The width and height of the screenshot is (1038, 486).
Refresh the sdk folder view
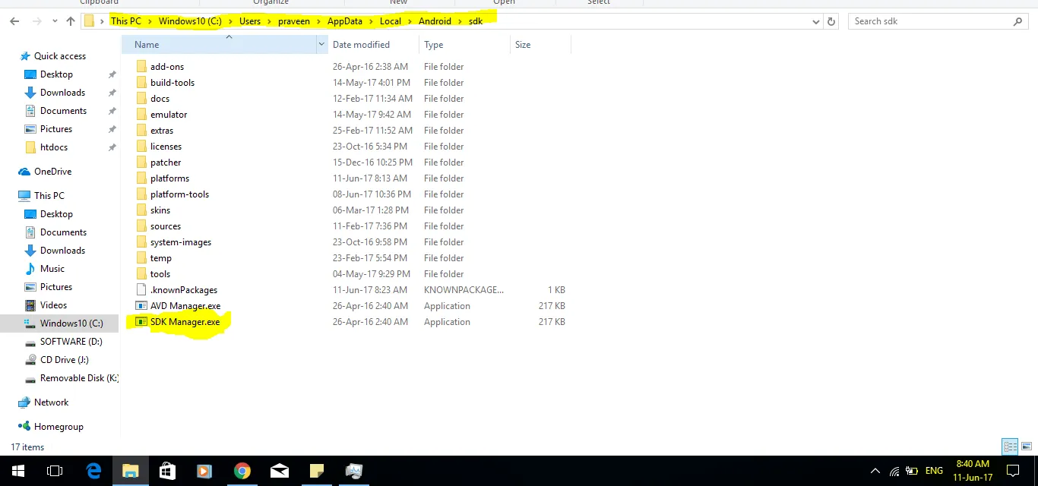pyautogui.click(x=831, y=21)
